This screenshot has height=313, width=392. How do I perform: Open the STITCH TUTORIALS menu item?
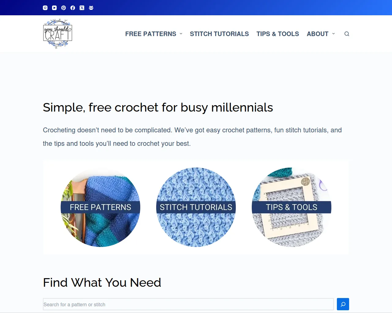(x=219, y=34)
